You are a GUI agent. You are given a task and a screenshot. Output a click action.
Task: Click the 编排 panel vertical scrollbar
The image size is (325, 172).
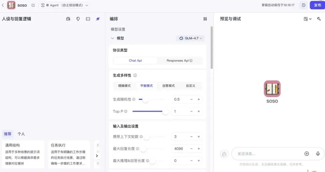tap(212, 48)
